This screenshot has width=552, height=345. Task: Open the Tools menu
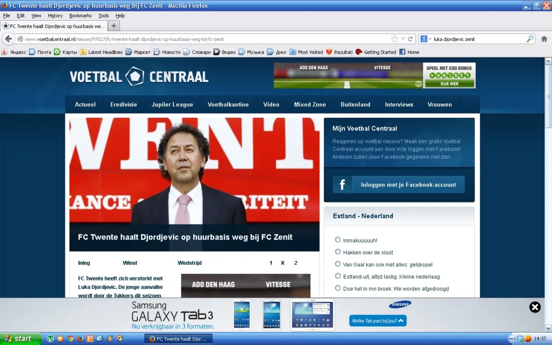pyautogui.click(x=103, y=16)
